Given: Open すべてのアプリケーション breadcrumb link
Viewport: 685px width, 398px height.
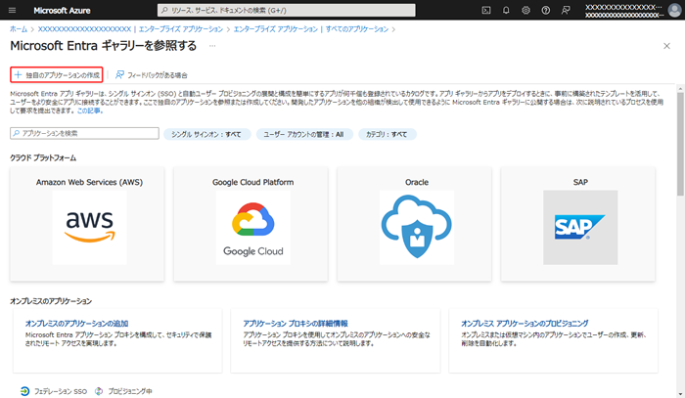Looking at the screenshot, I should [x=357, y=29].
